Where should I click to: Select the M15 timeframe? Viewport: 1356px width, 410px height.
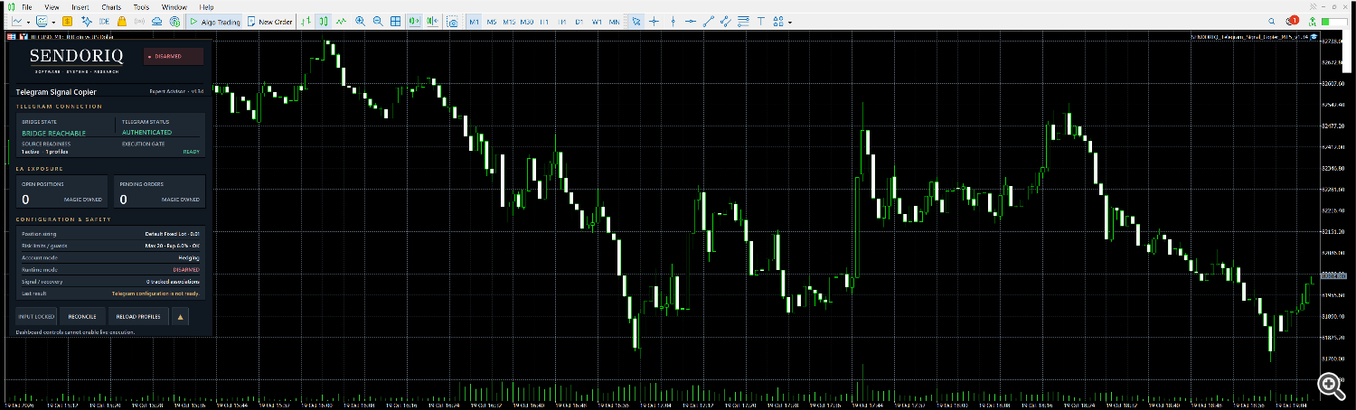(509, 21)
